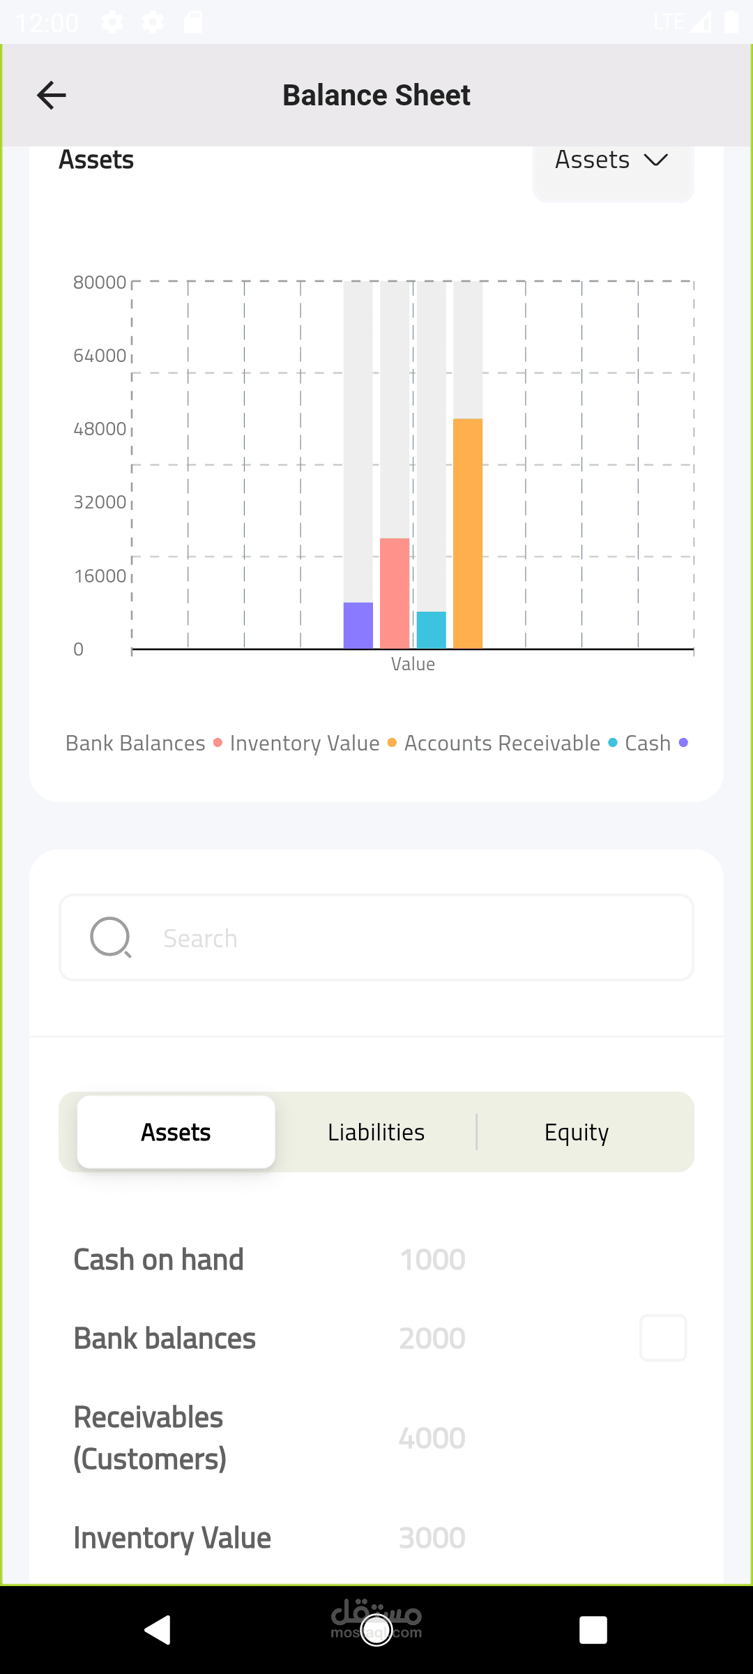This screenshot has height=1674, width=753.
Task: Tap the Accounts Receivable legend dot
Action: click(x=612, y=743)
